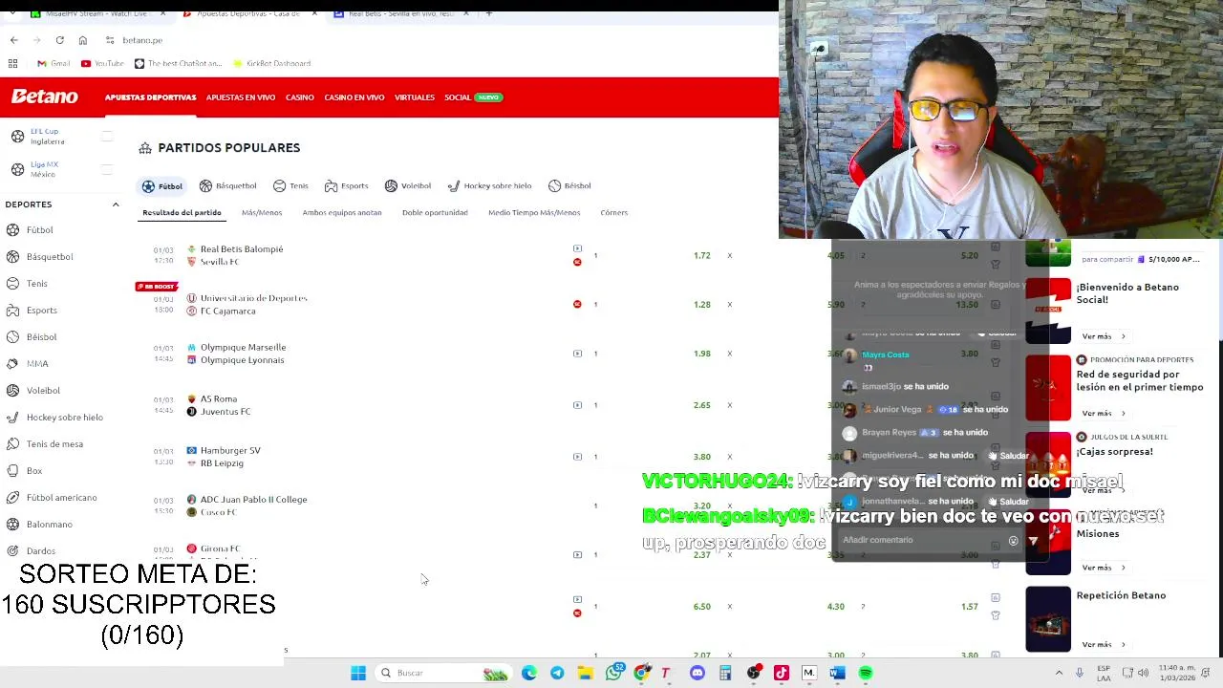Open Básquetbol in the sports sidebar
Screen dimensions: 1223x688
[x=50, y=257]
